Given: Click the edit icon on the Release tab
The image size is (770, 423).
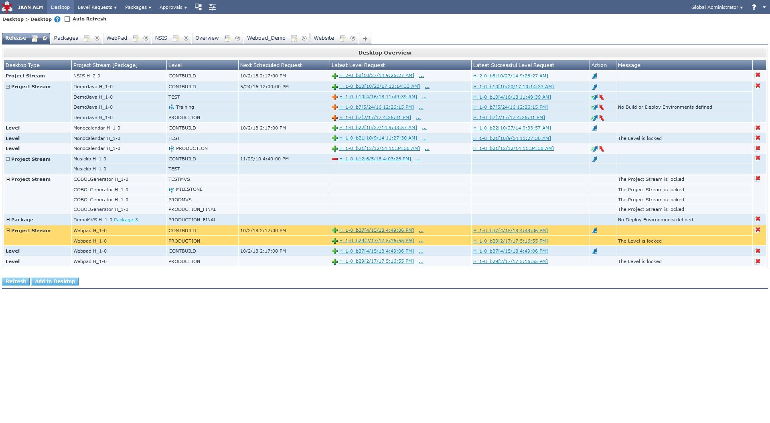Looking at the screenshot, I should (35, 38).
